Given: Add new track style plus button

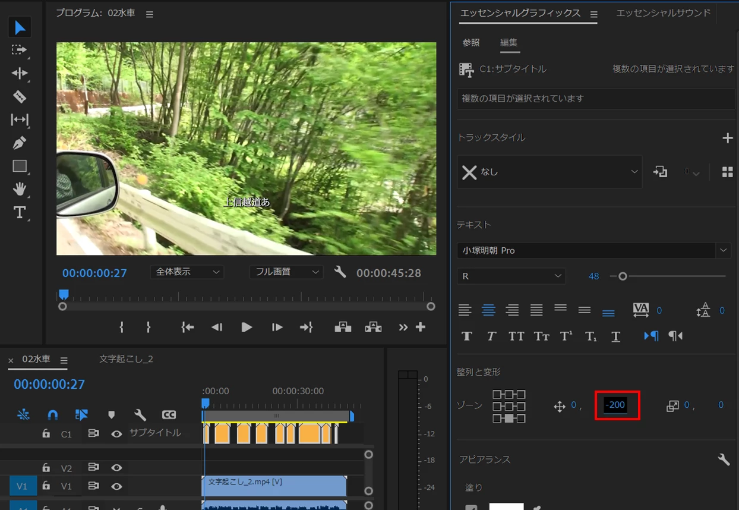Looking at the screenshot, I should 727,138.
